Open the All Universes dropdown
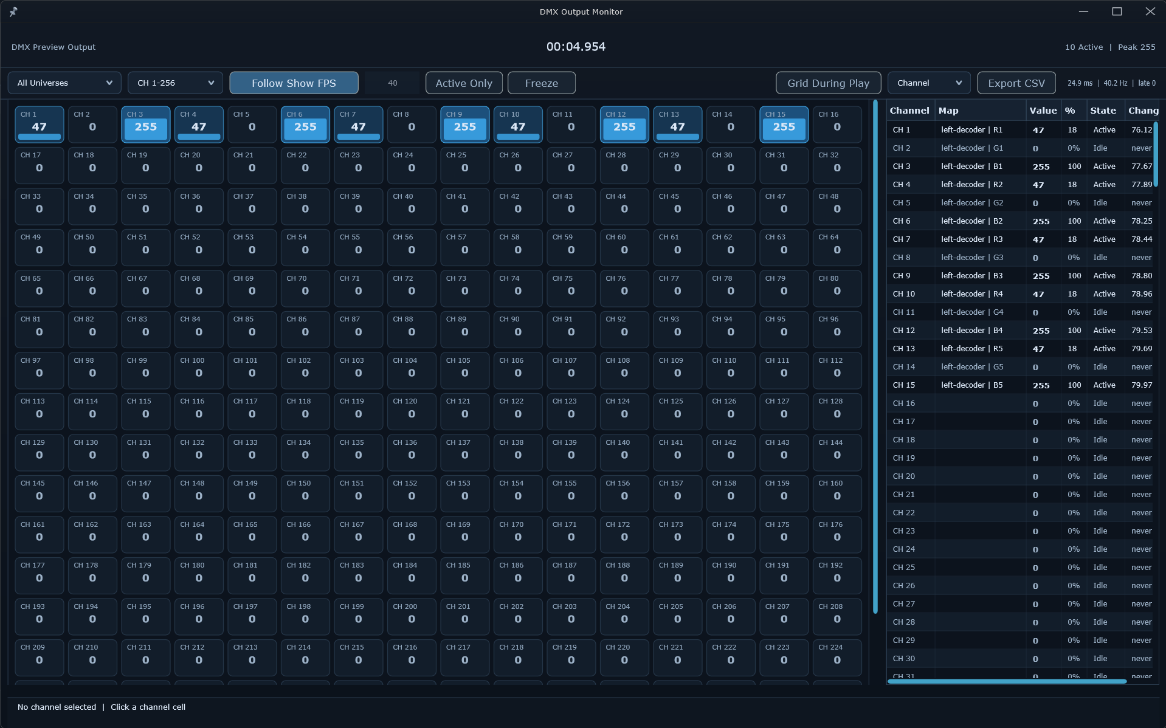The image size is (1166, 728). coord(64,83)
